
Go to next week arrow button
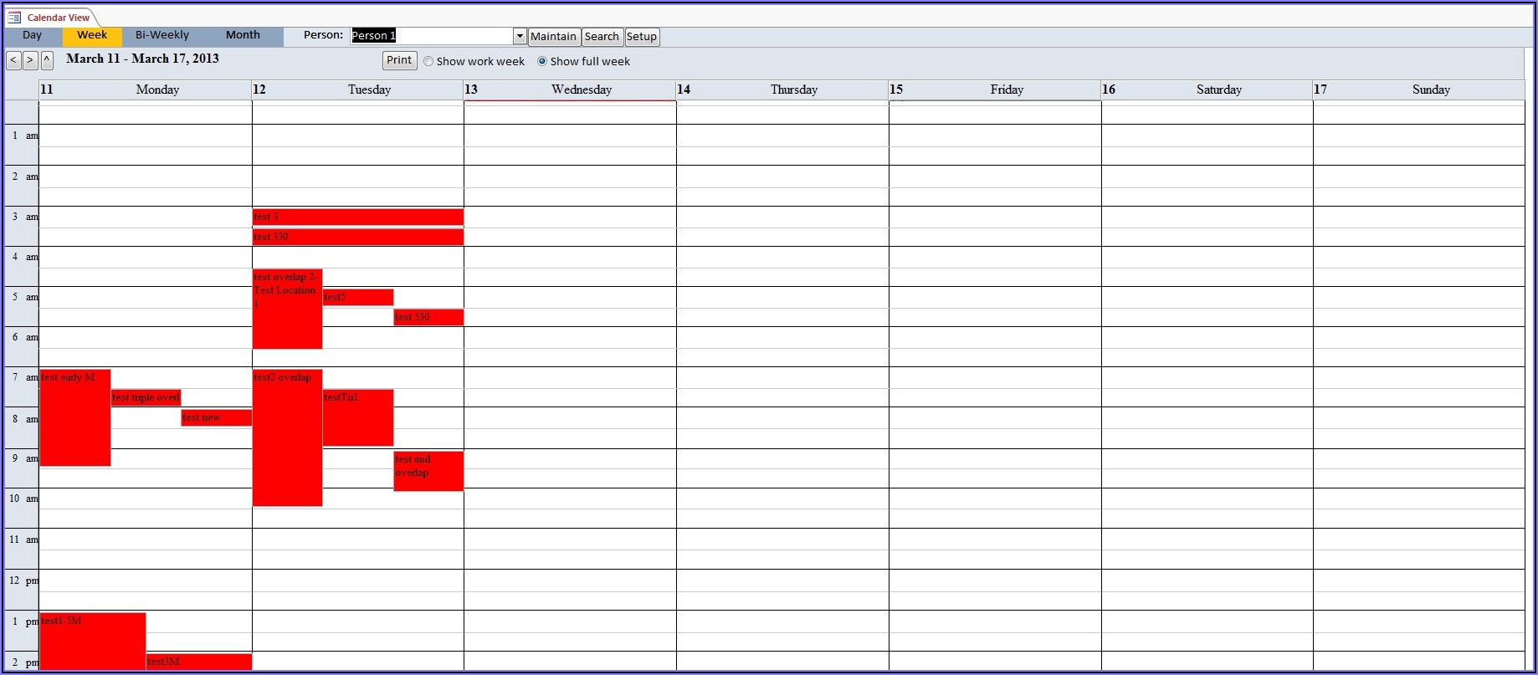(30, 60)
